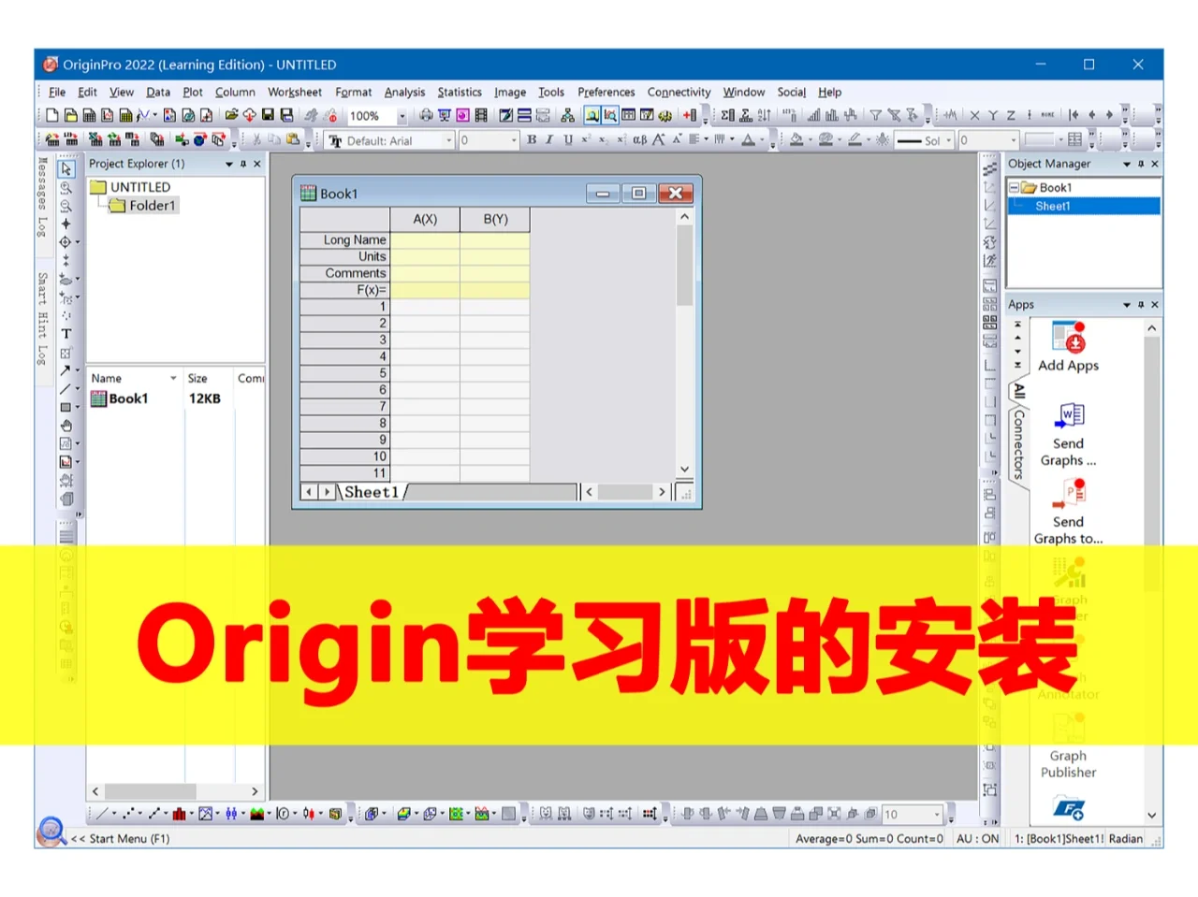
Task: Select the Arrow drawing tool
Action: point(66,370)
